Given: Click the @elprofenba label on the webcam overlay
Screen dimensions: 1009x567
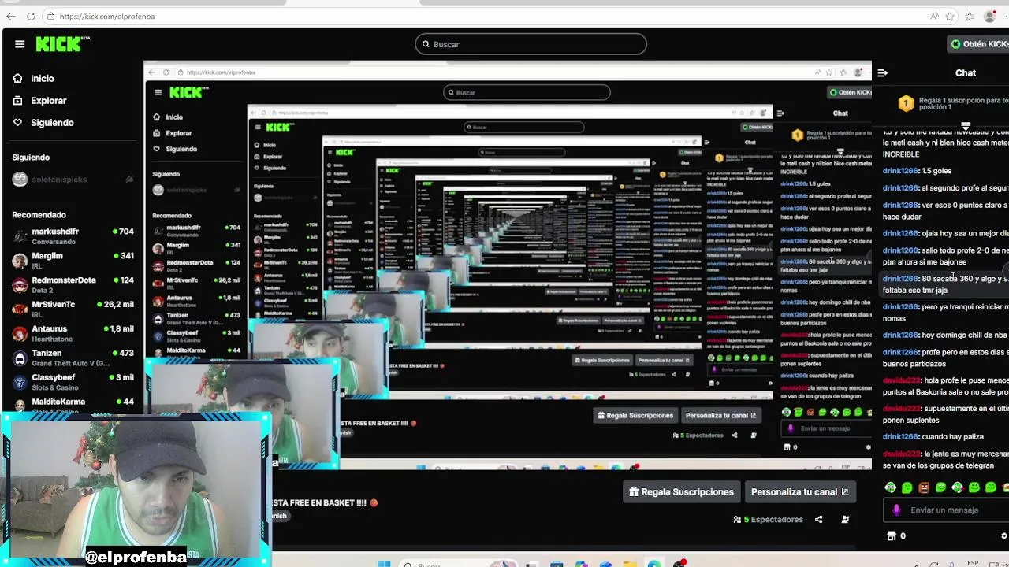Looking at the screenshot, I should pyautogui.click(x=136, y=558).
